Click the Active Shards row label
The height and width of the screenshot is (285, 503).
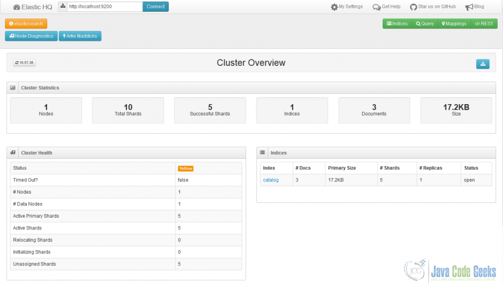tap(28, 228)
